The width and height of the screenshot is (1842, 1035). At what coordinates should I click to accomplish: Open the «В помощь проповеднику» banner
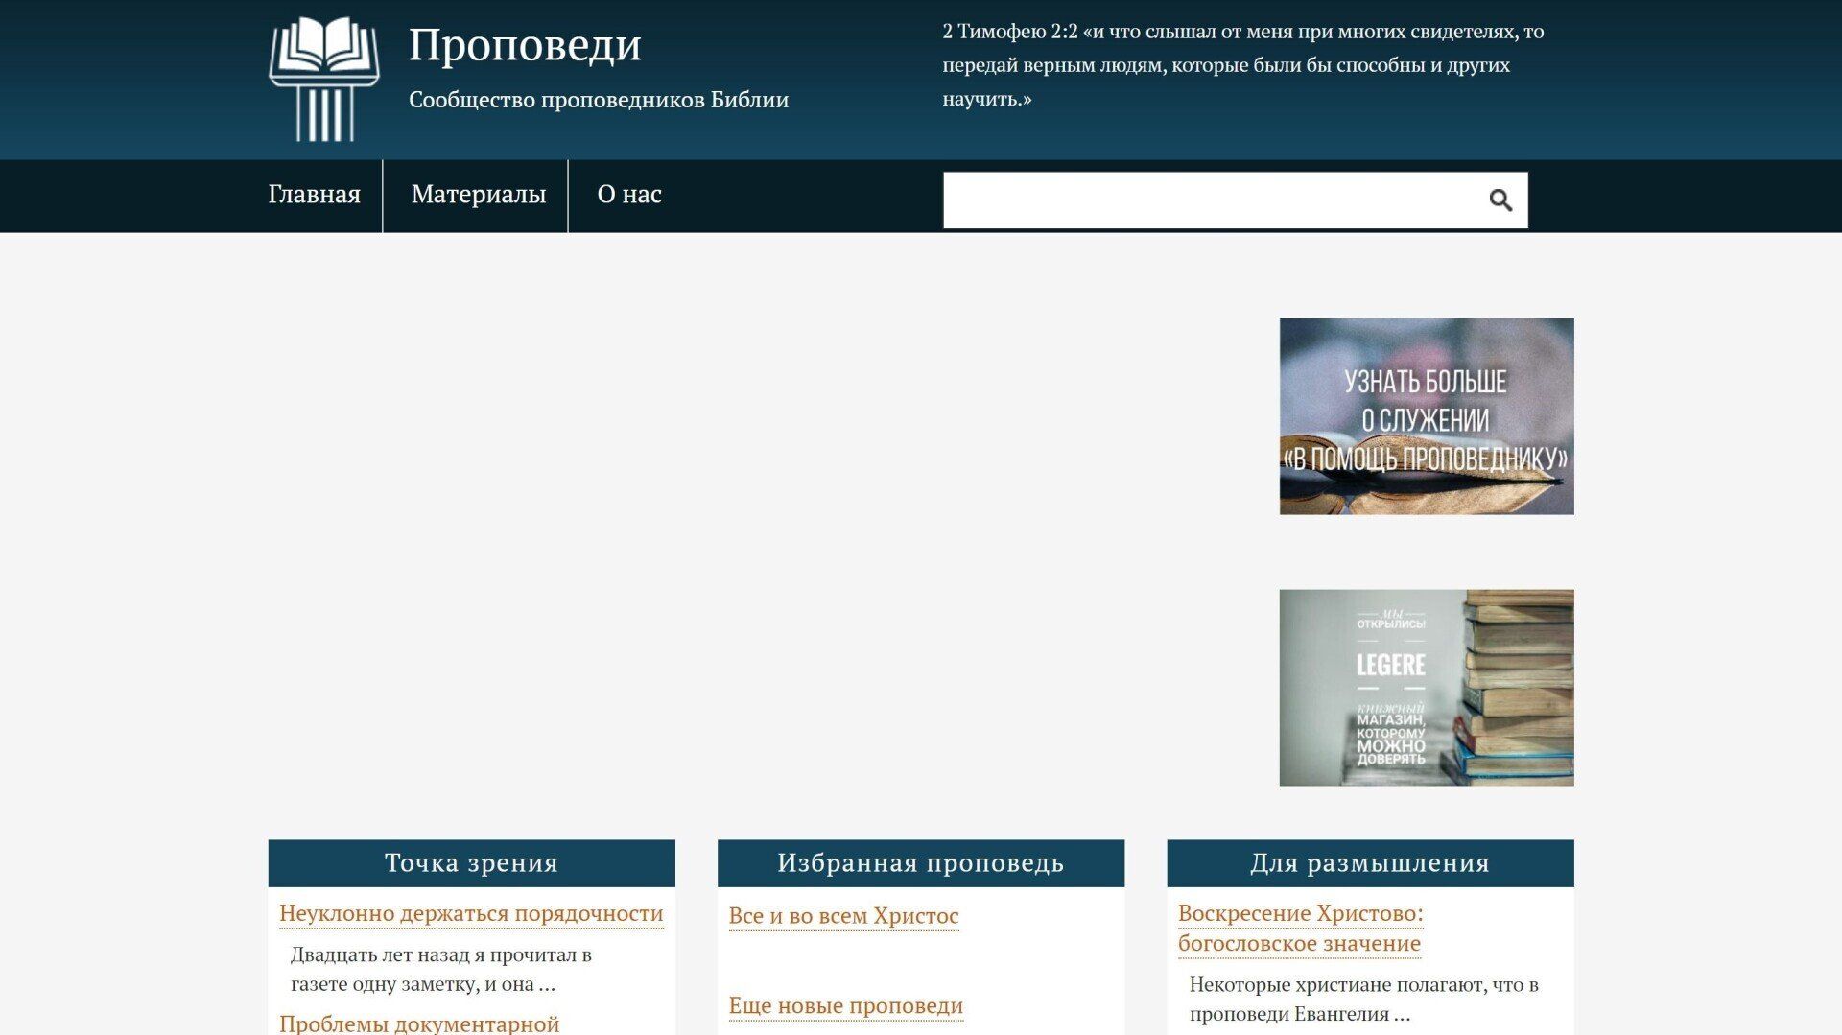[1427, 416]
